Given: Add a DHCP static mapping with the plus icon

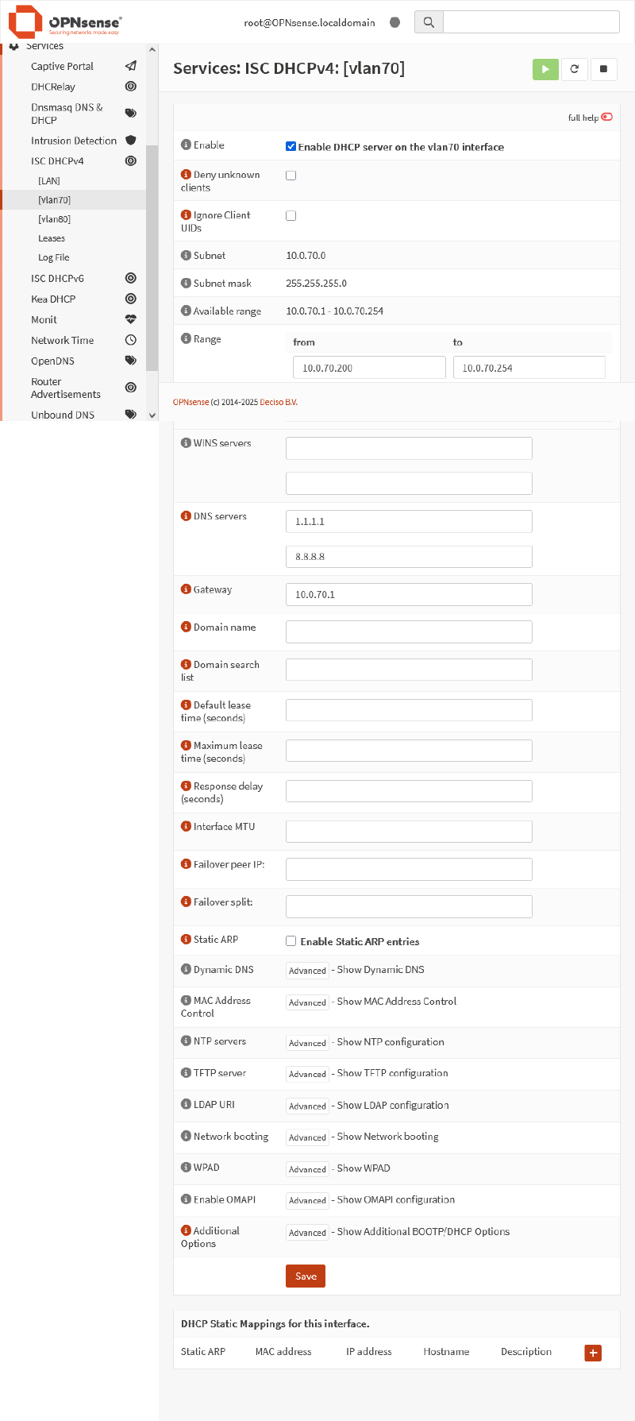Looking at the screenshot, I should point(593,1353).
